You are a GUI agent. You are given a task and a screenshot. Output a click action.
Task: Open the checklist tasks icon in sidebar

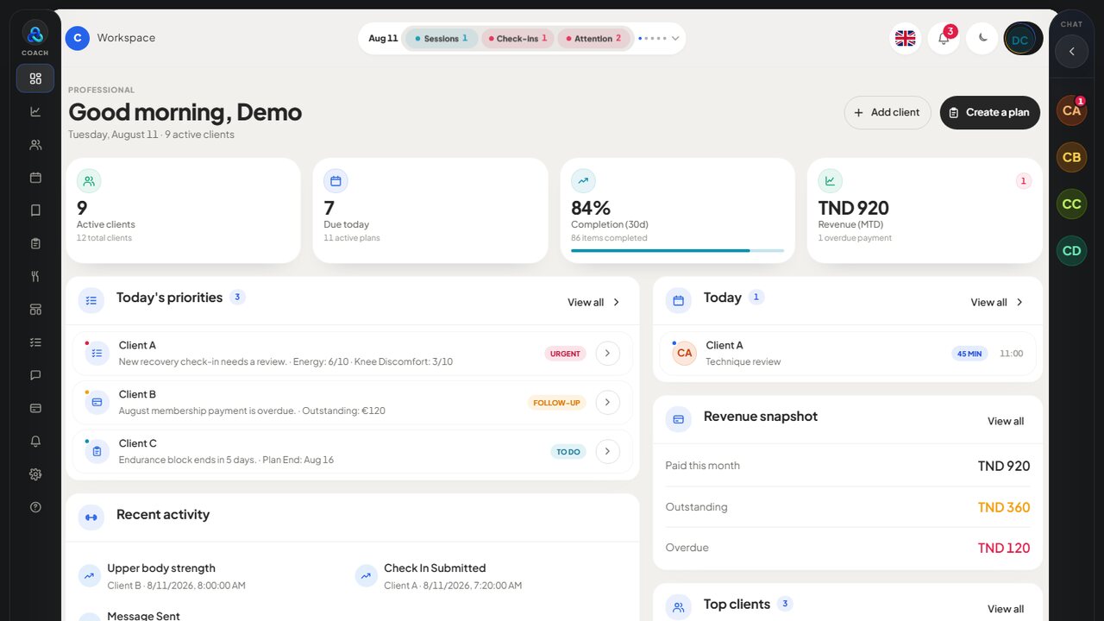(35, 342)
